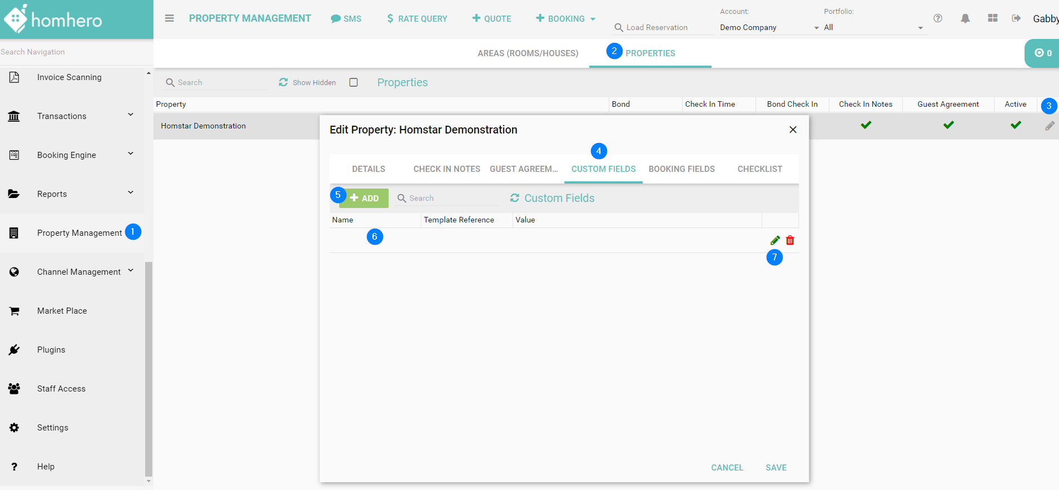Viewport: 1059px width, 490px height.
Task: Click the green edit pencil in custom fields row
Action: [x=775, y=240]
